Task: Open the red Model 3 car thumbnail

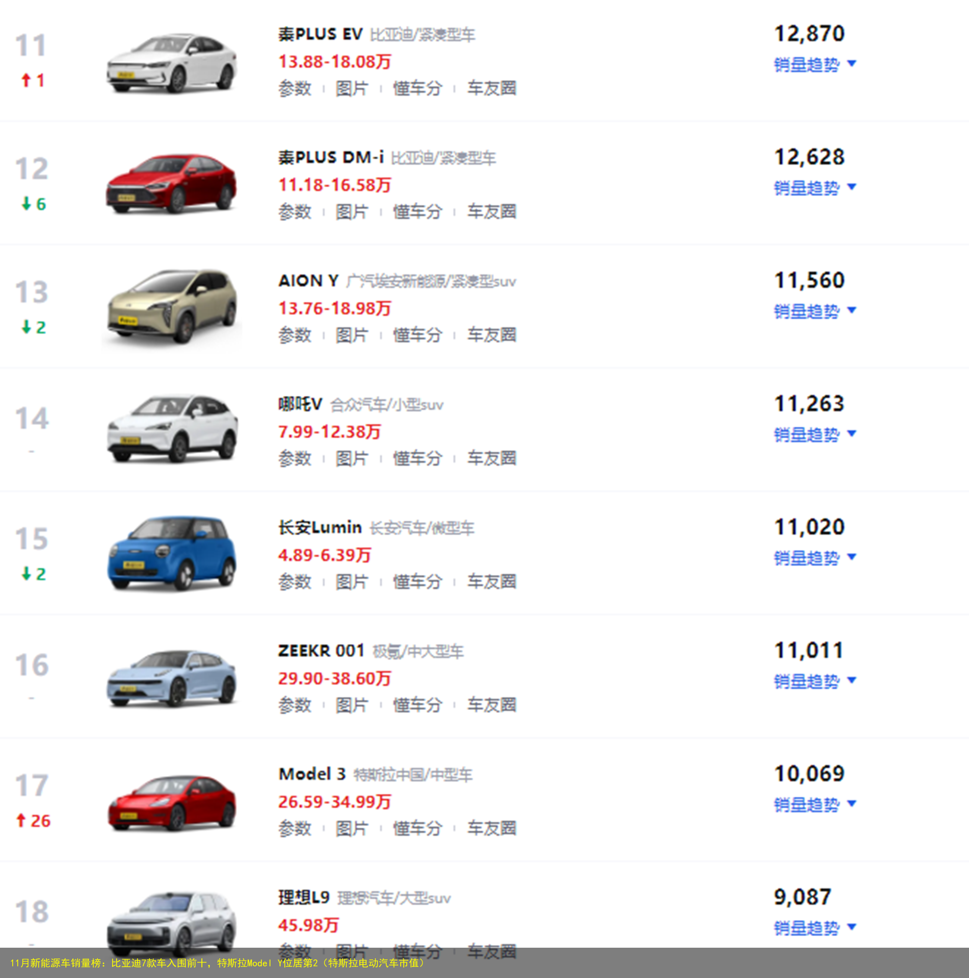Action: (172, 803)
